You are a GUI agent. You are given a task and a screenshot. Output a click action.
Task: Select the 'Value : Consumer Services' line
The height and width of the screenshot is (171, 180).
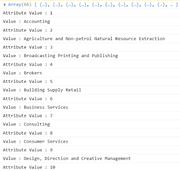[90, 141]
